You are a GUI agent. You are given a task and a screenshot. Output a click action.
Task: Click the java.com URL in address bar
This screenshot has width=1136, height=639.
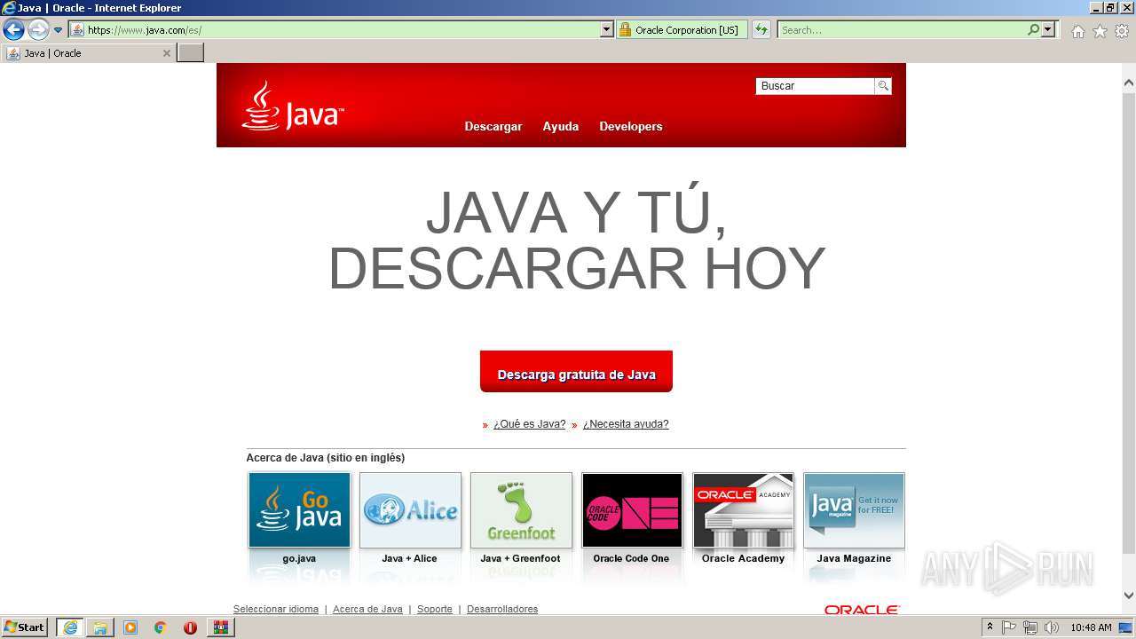(144, 30)
